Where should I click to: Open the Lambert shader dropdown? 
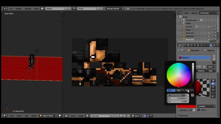pyautogui.click(x=206, y=106)
